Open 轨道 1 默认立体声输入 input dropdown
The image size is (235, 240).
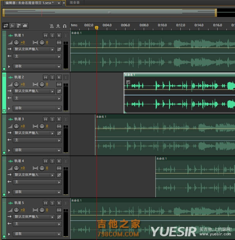click(x=34, y=49)
